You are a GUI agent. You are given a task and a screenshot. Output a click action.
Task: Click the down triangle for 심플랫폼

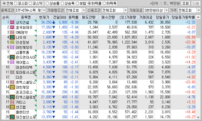click(x=54, y=52)
